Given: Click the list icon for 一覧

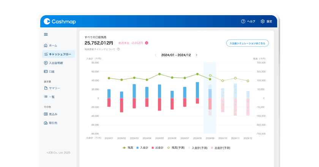Looking at the screenshot, I should pyautogui.click(x=46, y=97).
